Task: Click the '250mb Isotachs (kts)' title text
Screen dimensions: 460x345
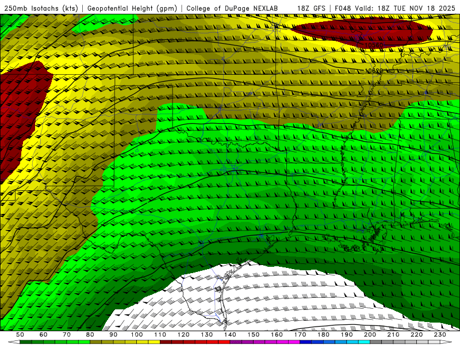Action: point(41,8)
